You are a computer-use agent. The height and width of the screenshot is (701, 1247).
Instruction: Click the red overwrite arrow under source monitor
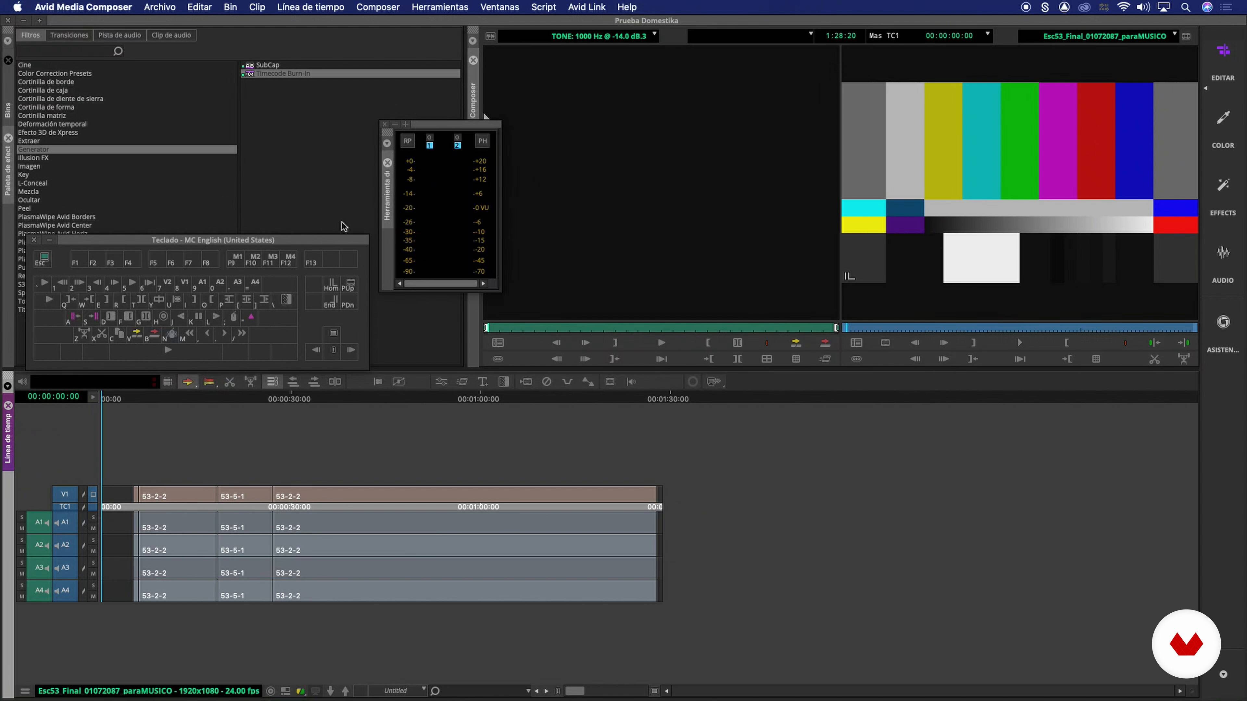(825, 343)
